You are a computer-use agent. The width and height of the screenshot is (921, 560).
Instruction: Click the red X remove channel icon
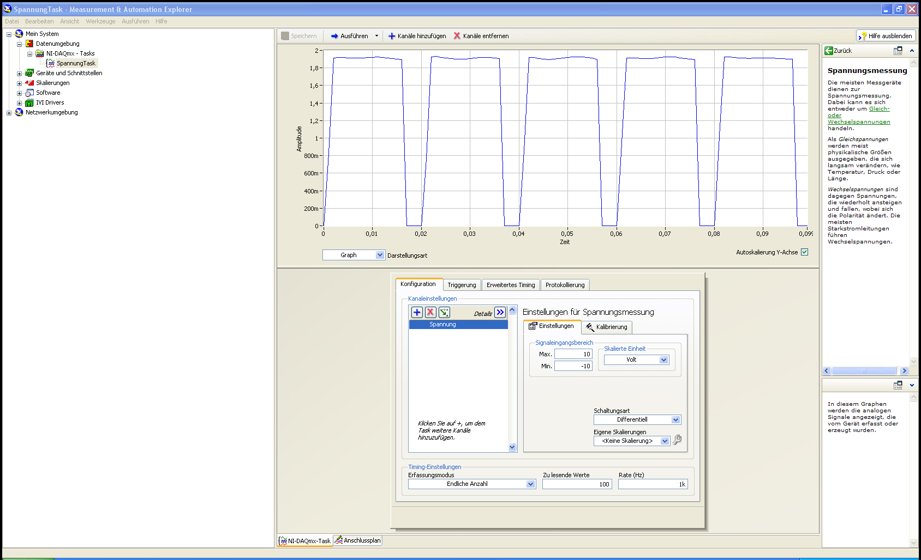pos(430,312)
